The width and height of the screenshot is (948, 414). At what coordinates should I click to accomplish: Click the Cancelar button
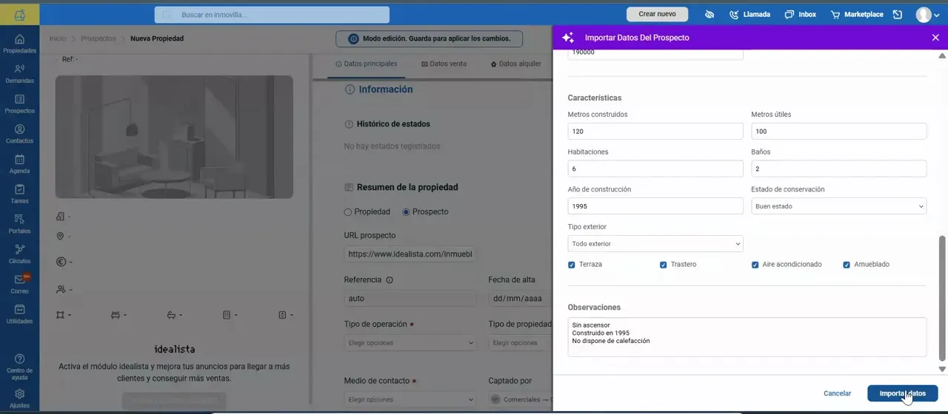tap(838, 393)
